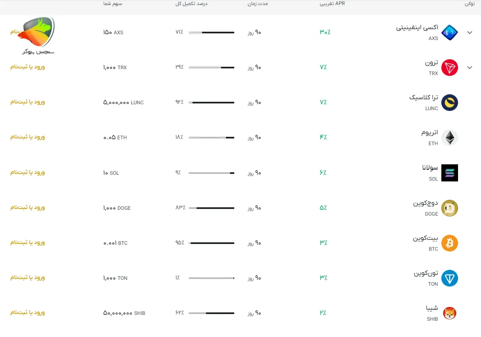This screenshot has height=337, width=481.
Task: Click the Tron TRX token icon
Action: coord(450,68)
